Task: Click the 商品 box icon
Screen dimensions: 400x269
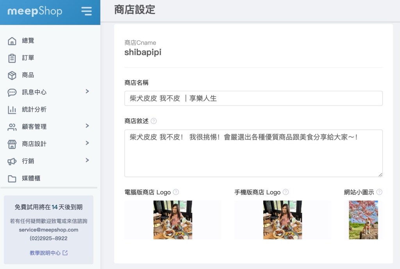Action: click(x=12, y=75)
